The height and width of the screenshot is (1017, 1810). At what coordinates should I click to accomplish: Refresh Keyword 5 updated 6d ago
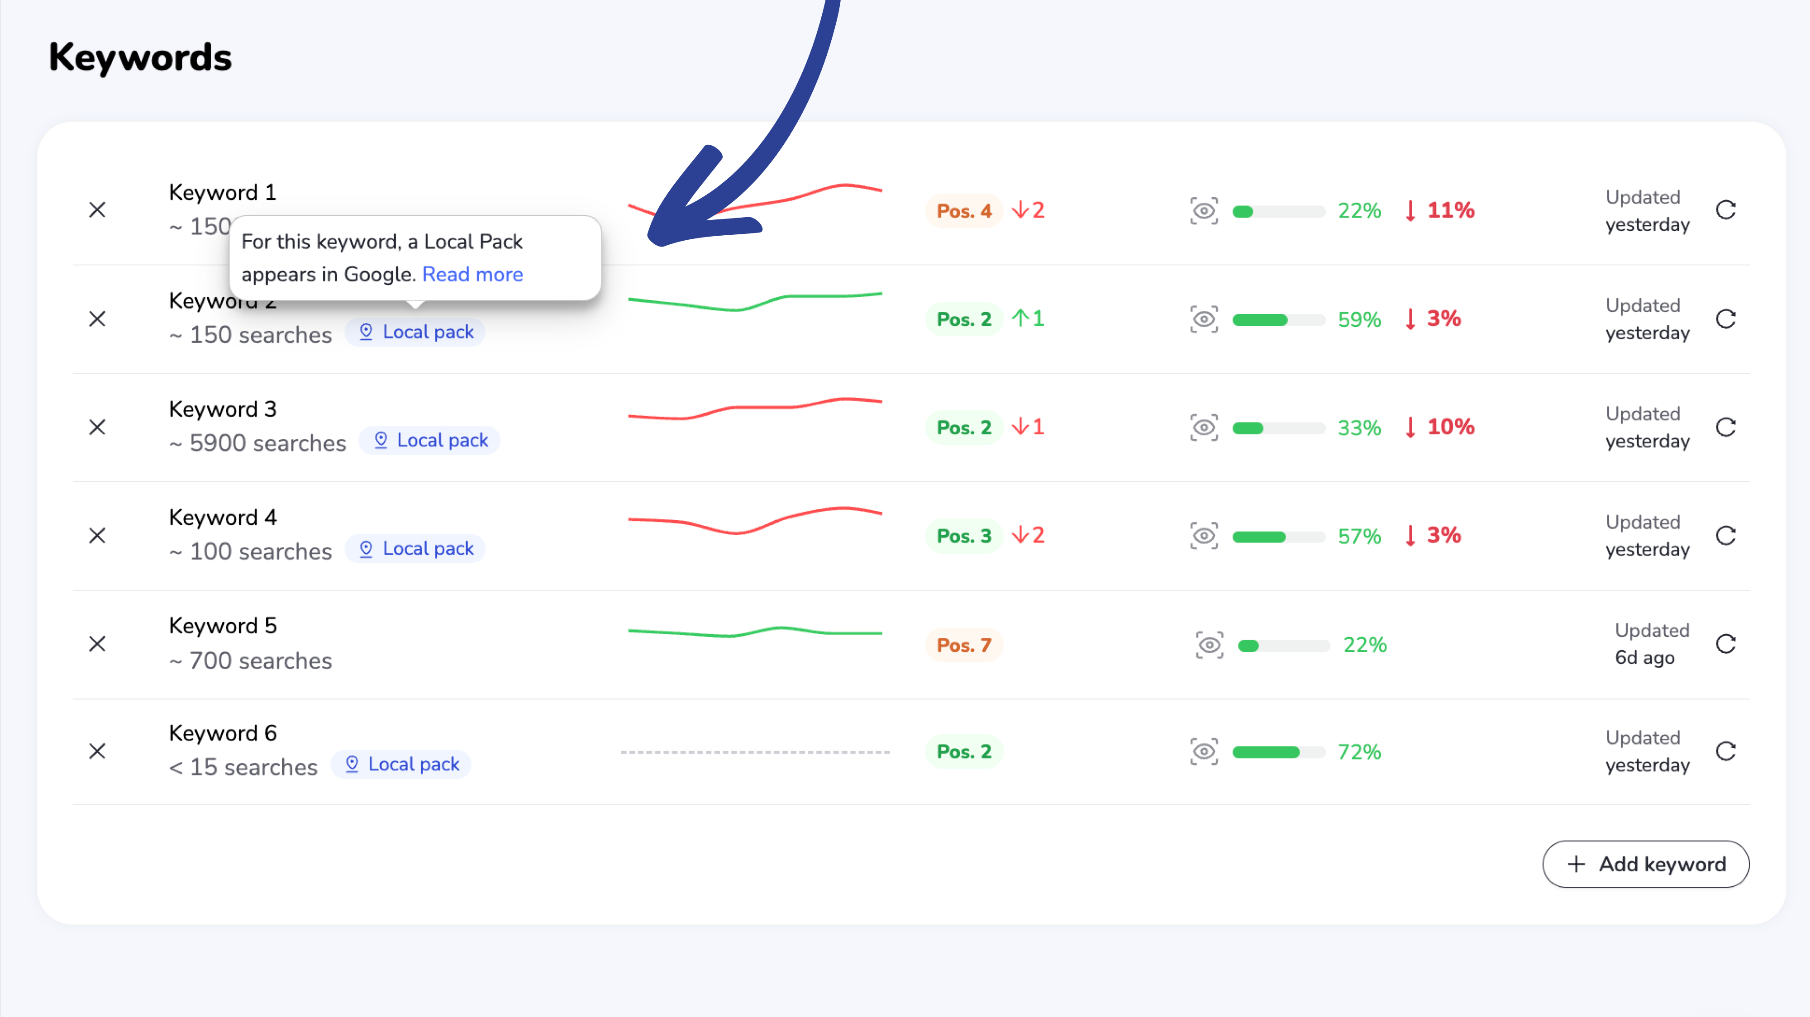tap(1726, 644)
